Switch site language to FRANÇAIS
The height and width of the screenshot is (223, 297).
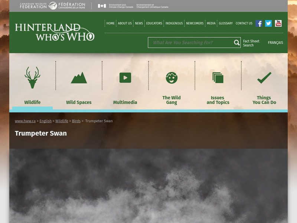point(276,43)
